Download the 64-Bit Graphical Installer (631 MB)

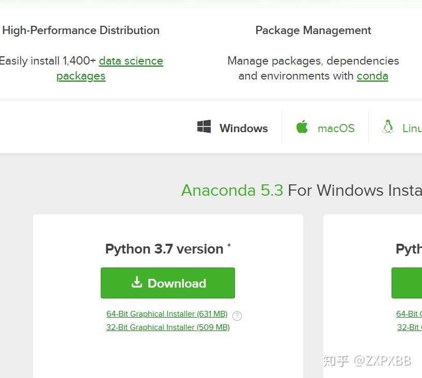click(167, 313)
